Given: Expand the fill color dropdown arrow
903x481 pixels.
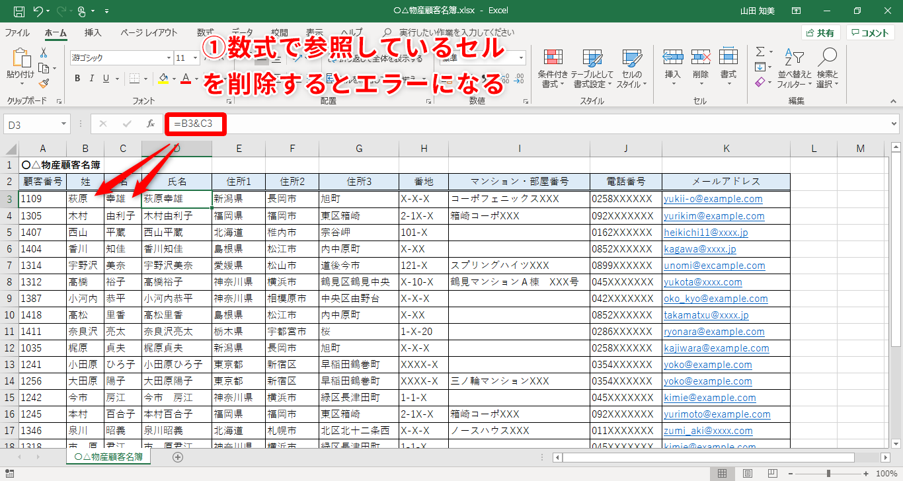Looking at the screenshot, I should [x=173, y=79].
